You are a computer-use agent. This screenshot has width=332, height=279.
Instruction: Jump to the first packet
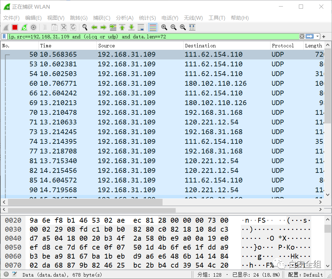(x=122, y=27)
